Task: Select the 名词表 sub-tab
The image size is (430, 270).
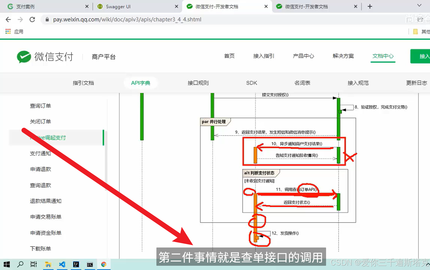Action: click(x=302, y=83)
